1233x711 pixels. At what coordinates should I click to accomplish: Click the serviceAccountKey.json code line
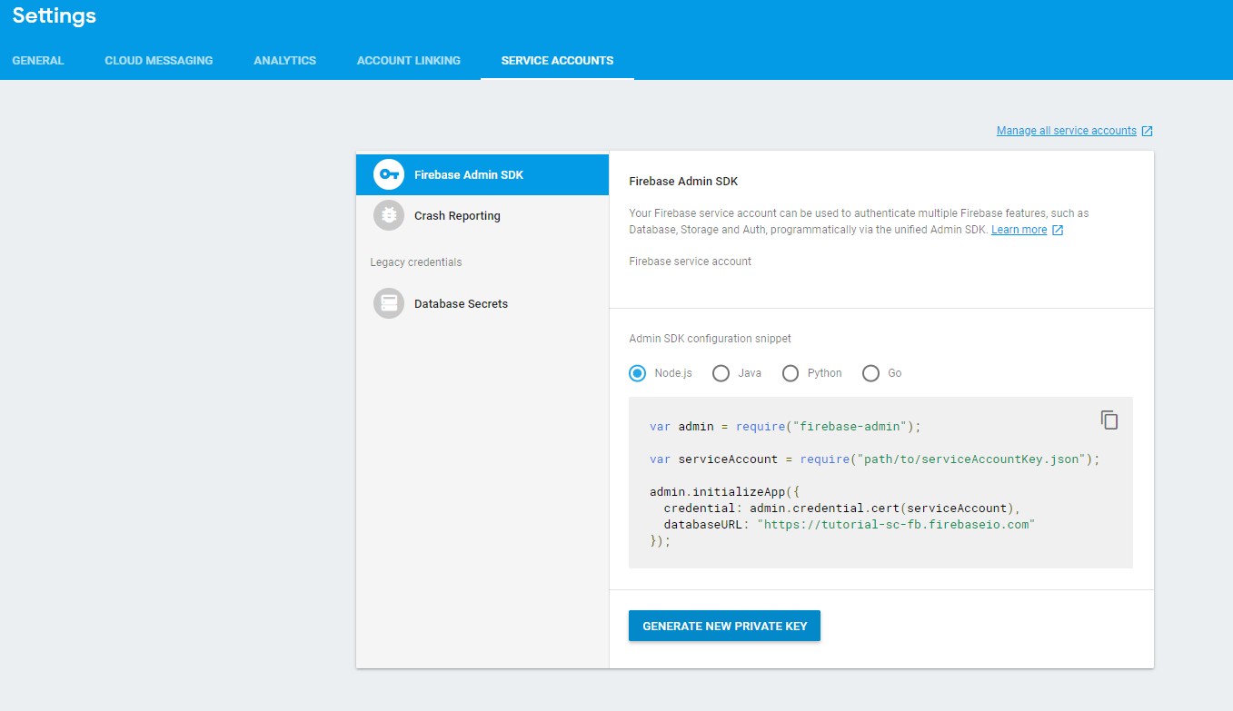(x=875, y=459)
